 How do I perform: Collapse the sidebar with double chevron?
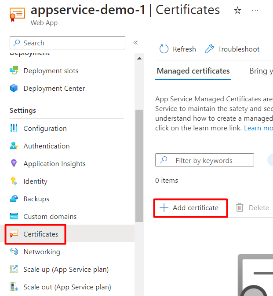click(135, 43)
